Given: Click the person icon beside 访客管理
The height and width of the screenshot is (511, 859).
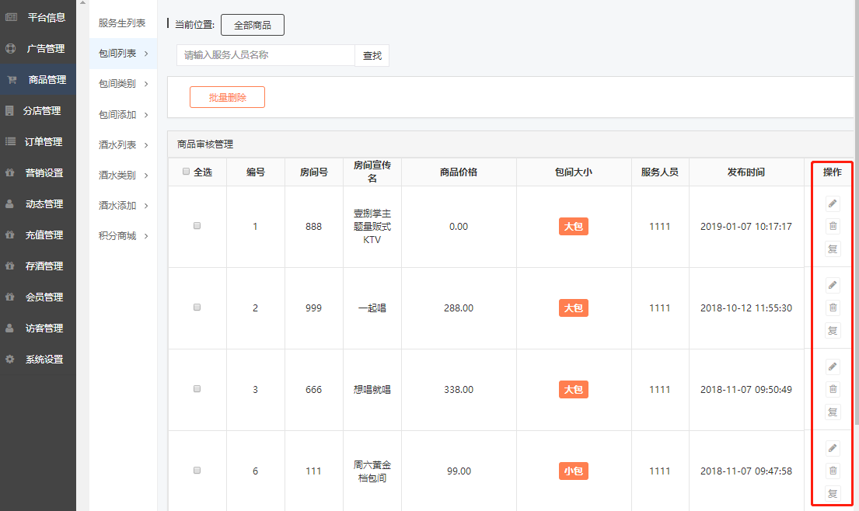Looking at the screenshot, I should pos(9,328).
